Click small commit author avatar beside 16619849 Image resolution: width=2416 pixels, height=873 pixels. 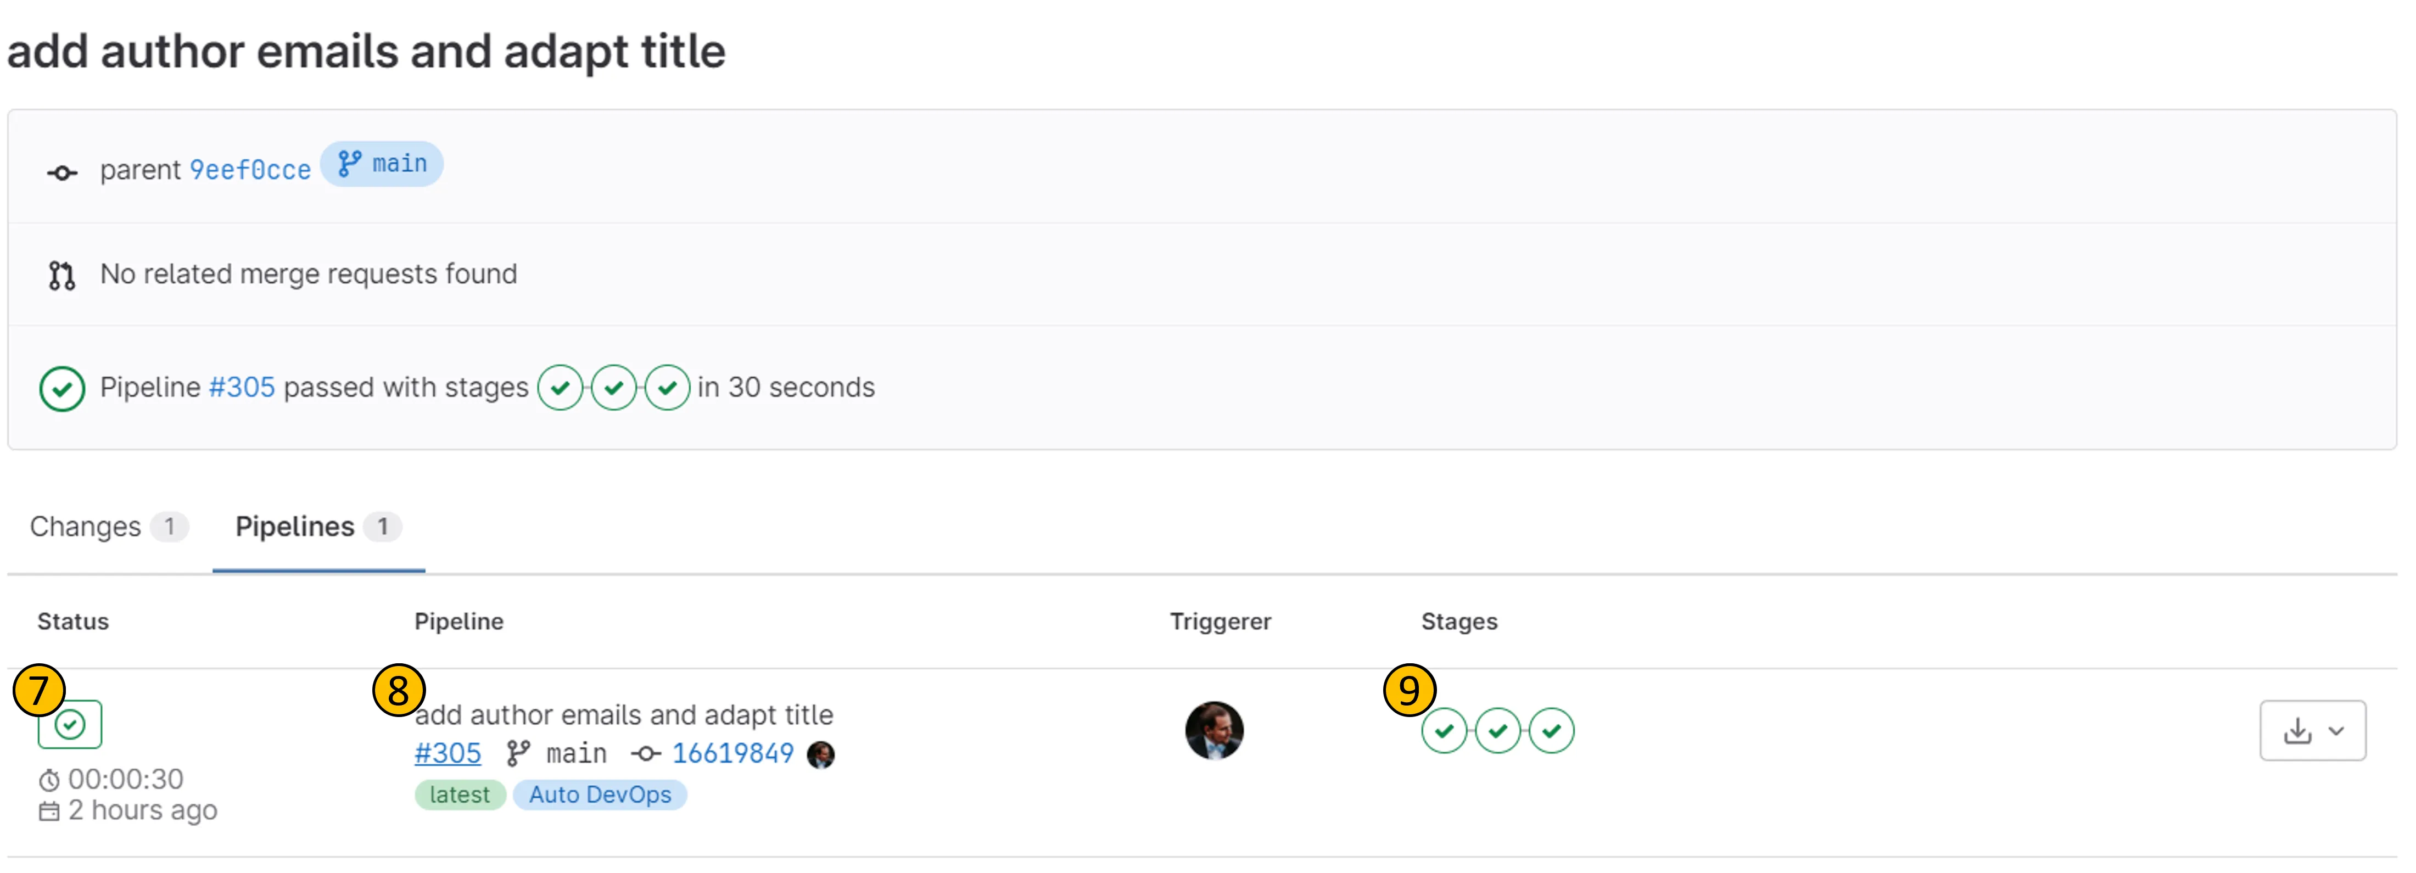[821, 754]
